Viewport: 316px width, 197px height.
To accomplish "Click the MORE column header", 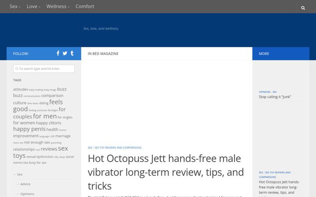I will click(264, 54).
